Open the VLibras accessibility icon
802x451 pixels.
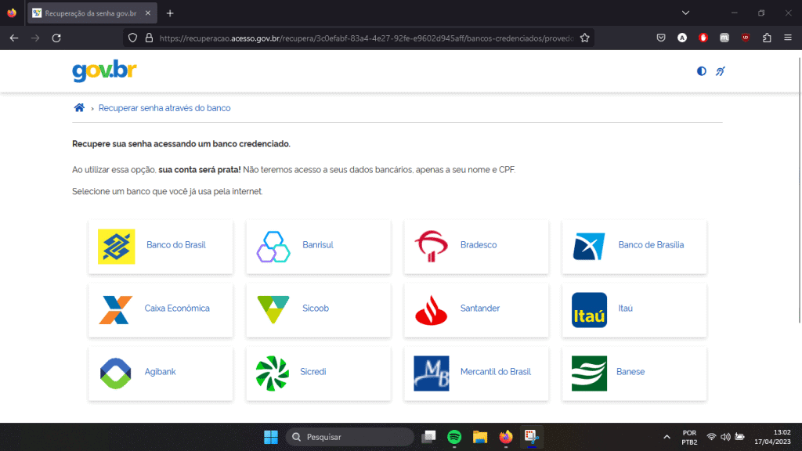tap(721, 71)
